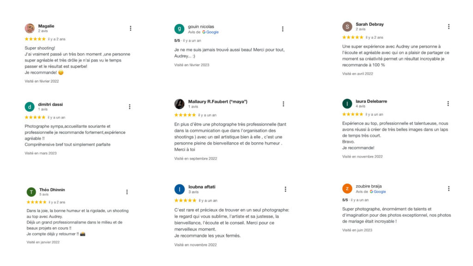Image resolution: width=473 pixels, height=266 pixels.
Task: Open Sarah Debray's reviewer profile name
Action: click(x=370, y=24)
